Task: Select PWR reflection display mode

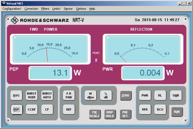Action: tap(145, 95)
